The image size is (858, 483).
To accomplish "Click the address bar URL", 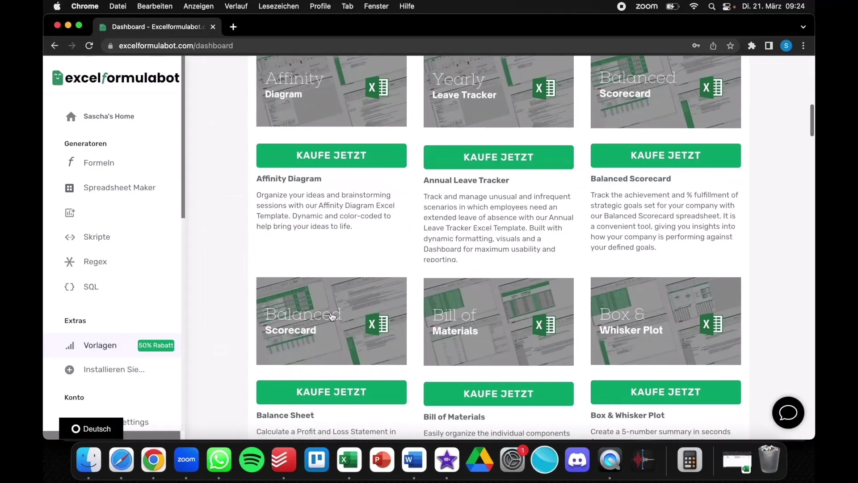I will pyautogui.click(x=176, y=46).
